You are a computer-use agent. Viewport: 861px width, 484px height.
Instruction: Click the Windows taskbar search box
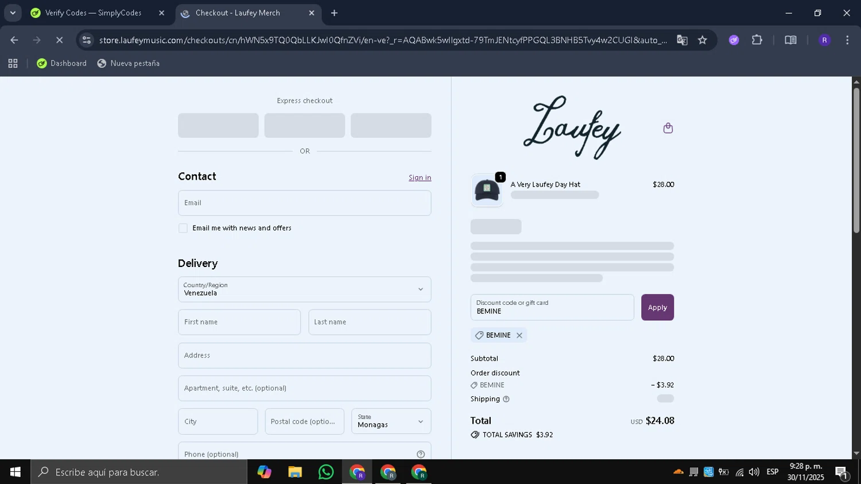coord(139,472)
